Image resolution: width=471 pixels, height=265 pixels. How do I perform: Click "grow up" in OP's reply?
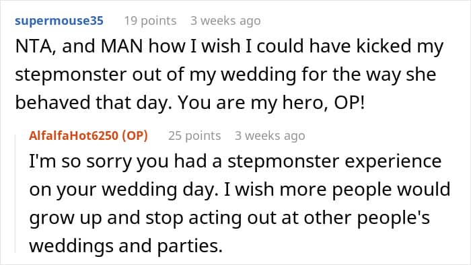[65, 219]
